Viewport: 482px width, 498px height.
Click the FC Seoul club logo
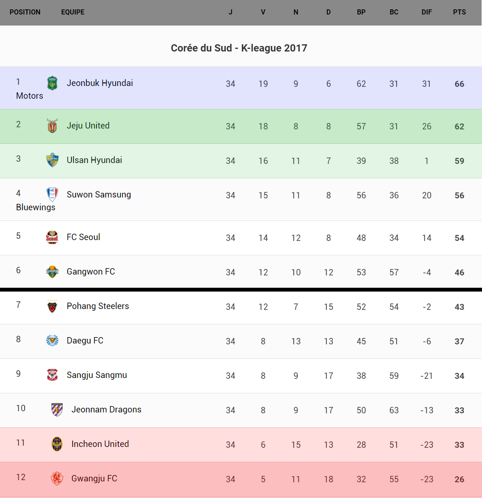click(52, 238)
